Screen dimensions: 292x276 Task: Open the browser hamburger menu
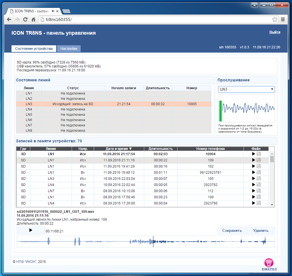283,19
